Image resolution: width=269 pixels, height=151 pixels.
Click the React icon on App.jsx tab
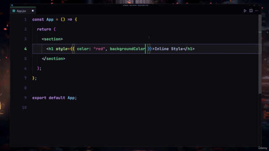(14, 11)
